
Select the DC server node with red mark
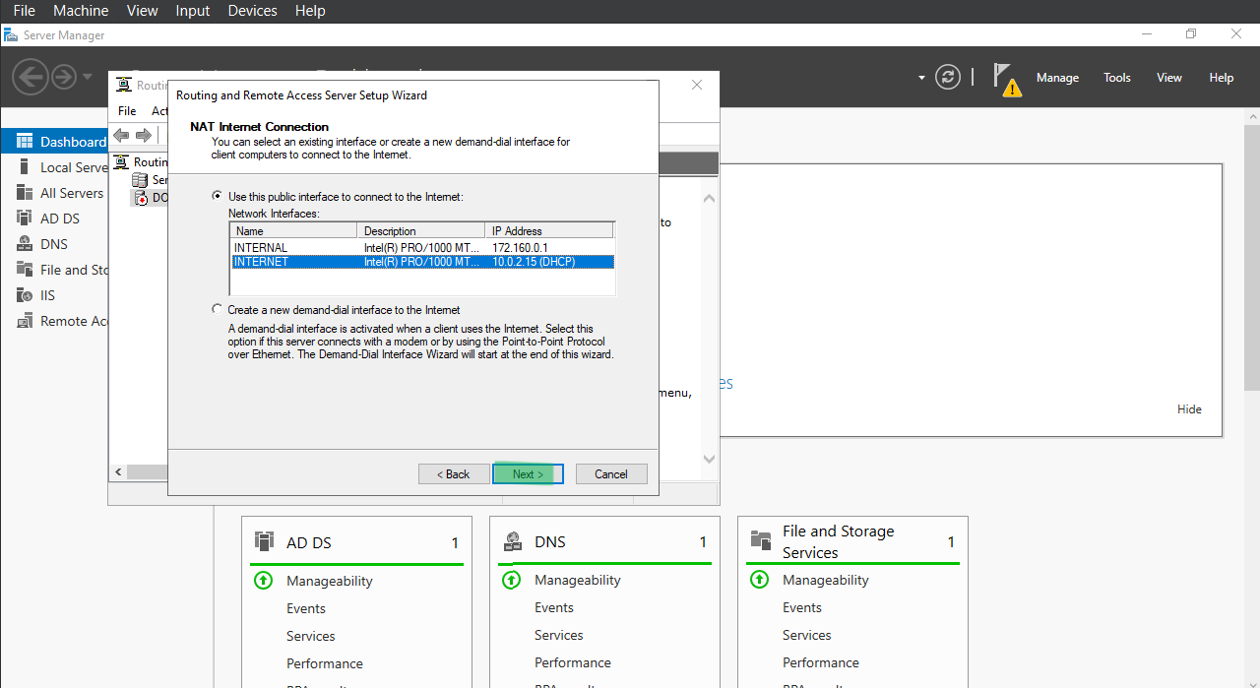(149, 198)
